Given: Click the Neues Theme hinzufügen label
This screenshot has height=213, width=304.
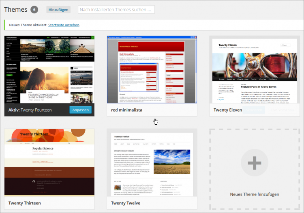Looking at the screenshot, I should [x=254, y=194].
